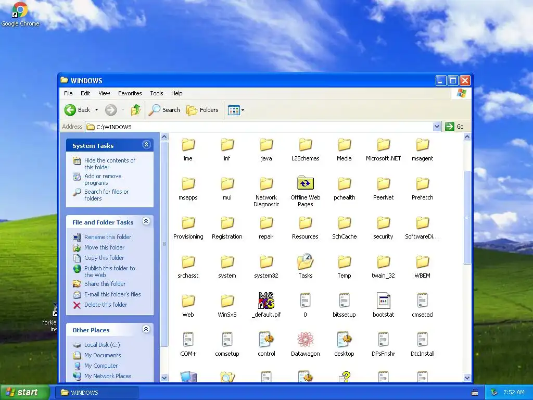
Task: Select the Microsoft.NET folder
Action: [384, 145]
